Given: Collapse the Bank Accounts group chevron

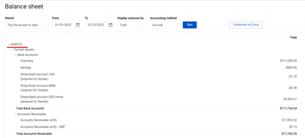Looking at the screenshot, I should [x=16, y=55].
